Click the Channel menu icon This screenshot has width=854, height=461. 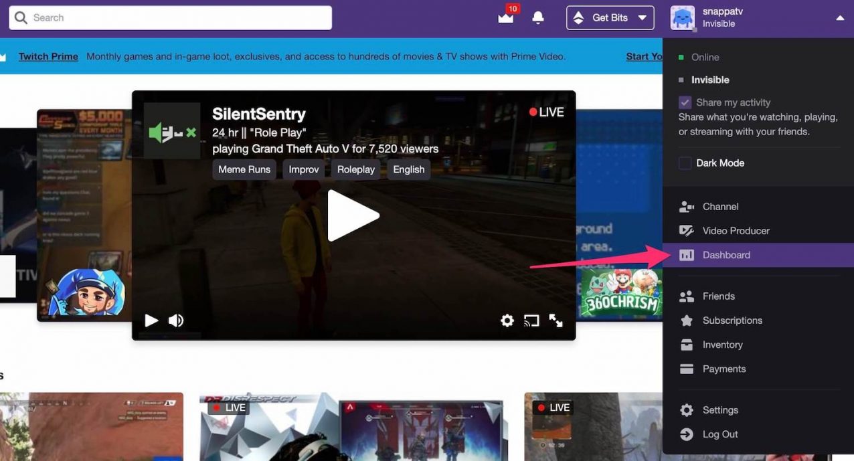[687, 207]
